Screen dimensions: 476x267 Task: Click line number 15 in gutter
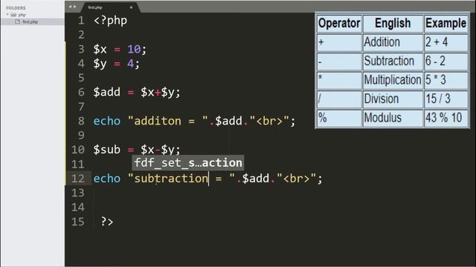tap(77, 222)
